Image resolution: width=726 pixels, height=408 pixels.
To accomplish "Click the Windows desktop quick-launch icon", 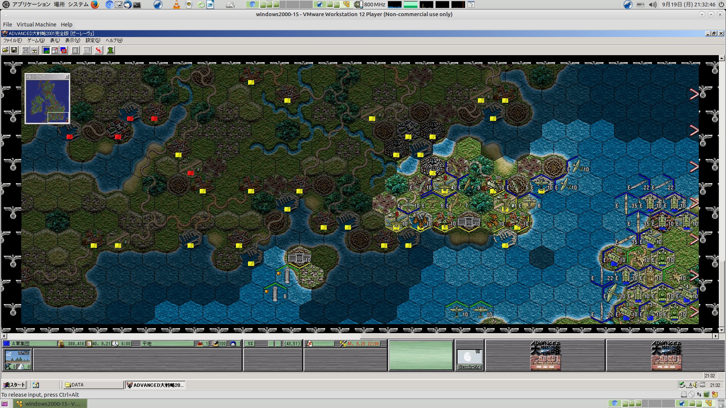I will 36,385.
